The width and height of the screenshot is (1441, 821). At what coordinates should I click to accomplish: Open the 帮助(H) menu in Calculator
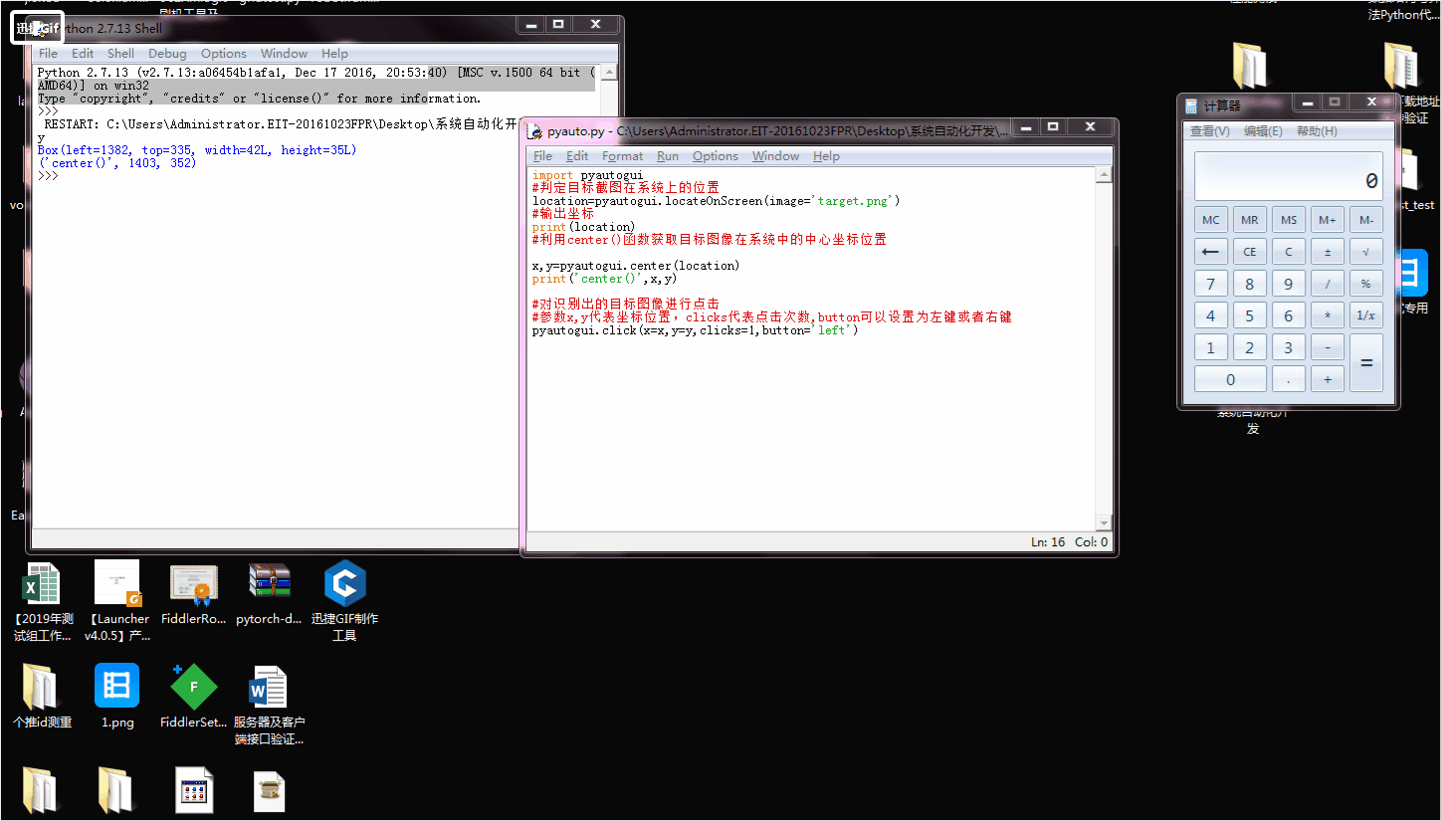(x=1317, y=131)
